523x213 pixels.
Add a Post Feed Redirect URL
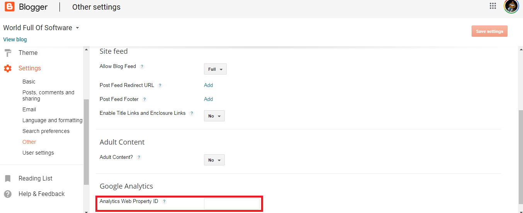(208, 85)
